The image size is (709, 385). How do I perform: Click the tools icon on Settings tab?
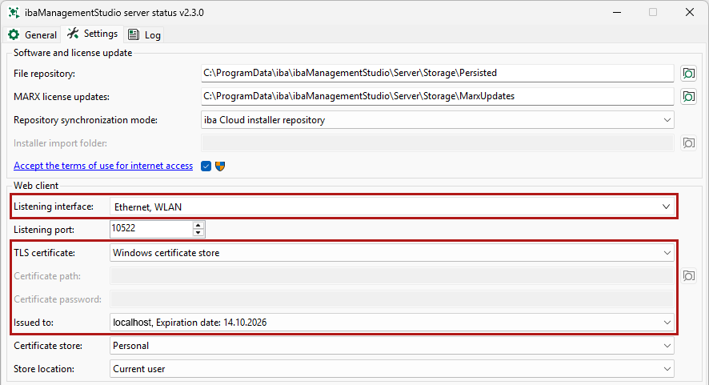pyautogui.click(x=74, y=34)
